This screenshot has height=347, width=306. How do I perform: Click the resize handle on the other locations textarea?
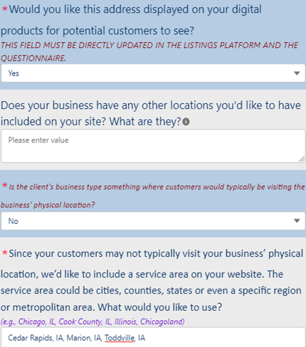pos(302,159)
